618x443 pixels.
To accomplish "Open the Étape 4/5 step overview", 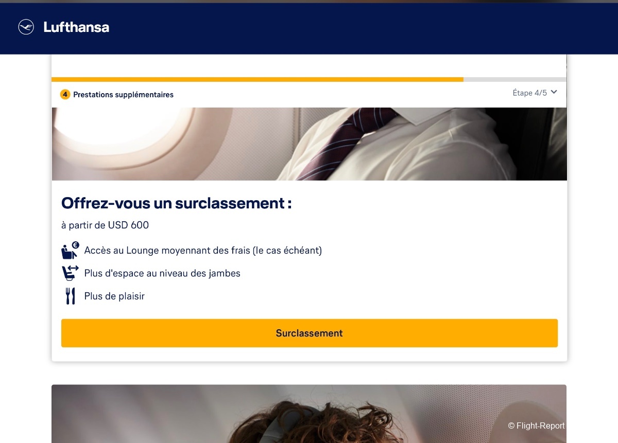I will coord(535,93).
